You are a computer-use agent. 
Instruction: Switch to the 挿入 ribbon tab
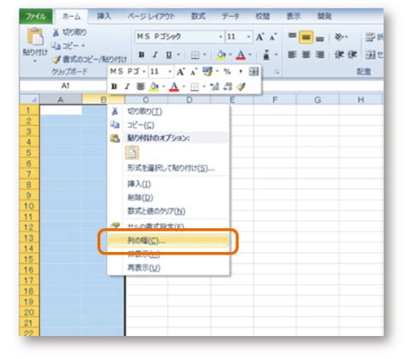(104, 16)
